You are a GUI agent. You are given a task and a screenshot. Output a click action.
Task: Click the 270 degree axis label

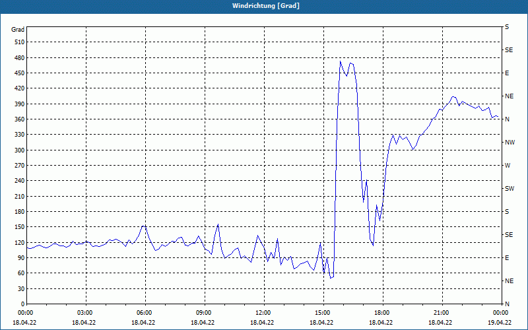click(x=20, y=166)
